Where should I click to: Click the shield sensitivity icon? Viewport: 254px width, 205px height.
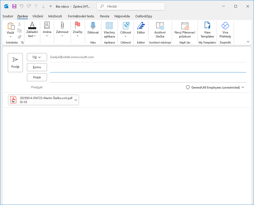(188, 88)
